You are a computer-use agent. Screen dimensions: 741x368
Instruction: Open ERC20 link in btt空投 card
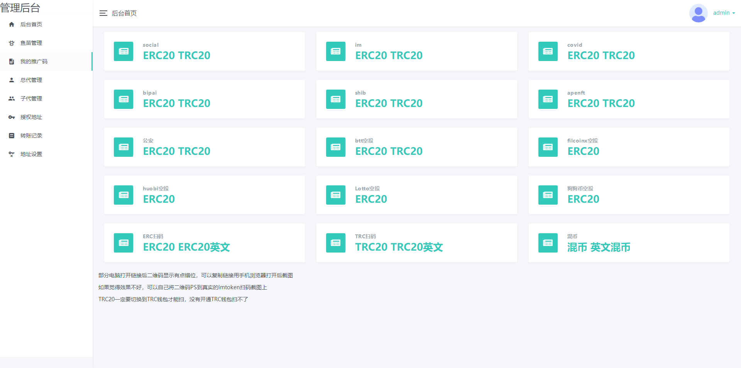coord(371,151)
